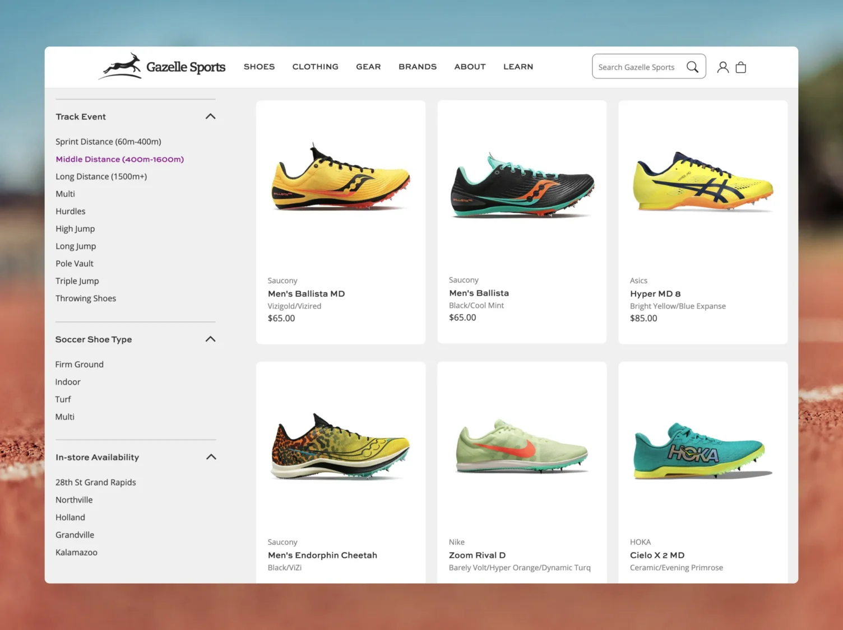The width and height of the screenshot is (843, 630).
Task: Filter by Throwing Shoes track event
Action: (86, 298)
